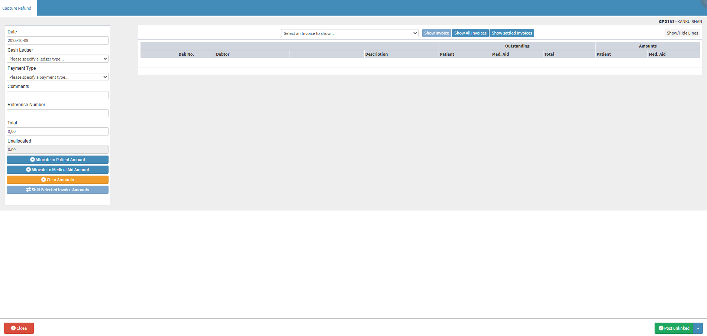Image resolution: width=707 pixels, height=336 pixels.
Task: Toggle Show/Hide Lines
Action: pyautogui.click(x=682, y=33)
